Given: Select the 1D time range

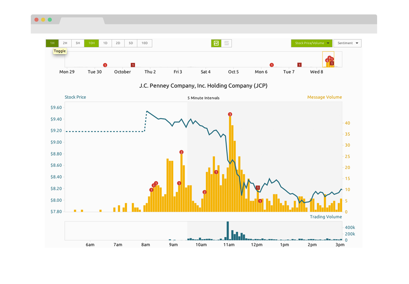Looking at the screenshot, I should [x=105, y=43].
